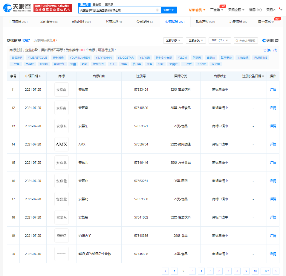Image resolution: width=286 pixels, height=276 pixels.
Task: Click the 换一批 refresh icon
Action: tap(265, 50)
